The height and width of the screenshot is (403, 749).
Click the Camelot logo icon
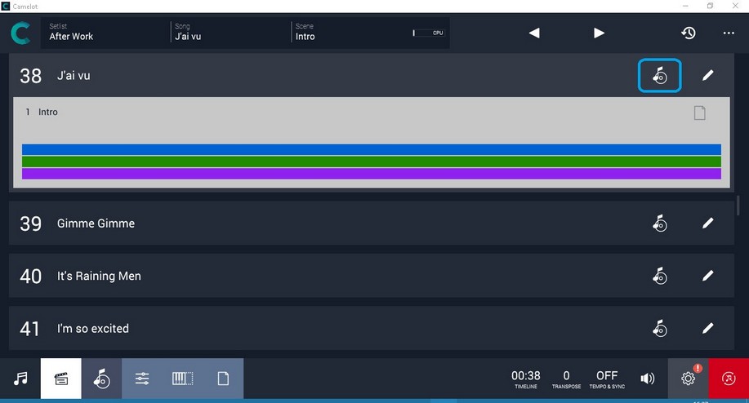pyautogui.click(x=20, y=33)
